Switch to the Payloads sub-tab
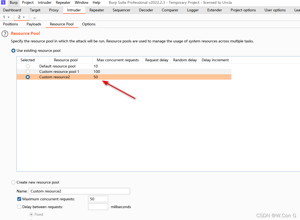Image resolution: width=300 pixels, height=220 pixels. (x=34, y=24)
